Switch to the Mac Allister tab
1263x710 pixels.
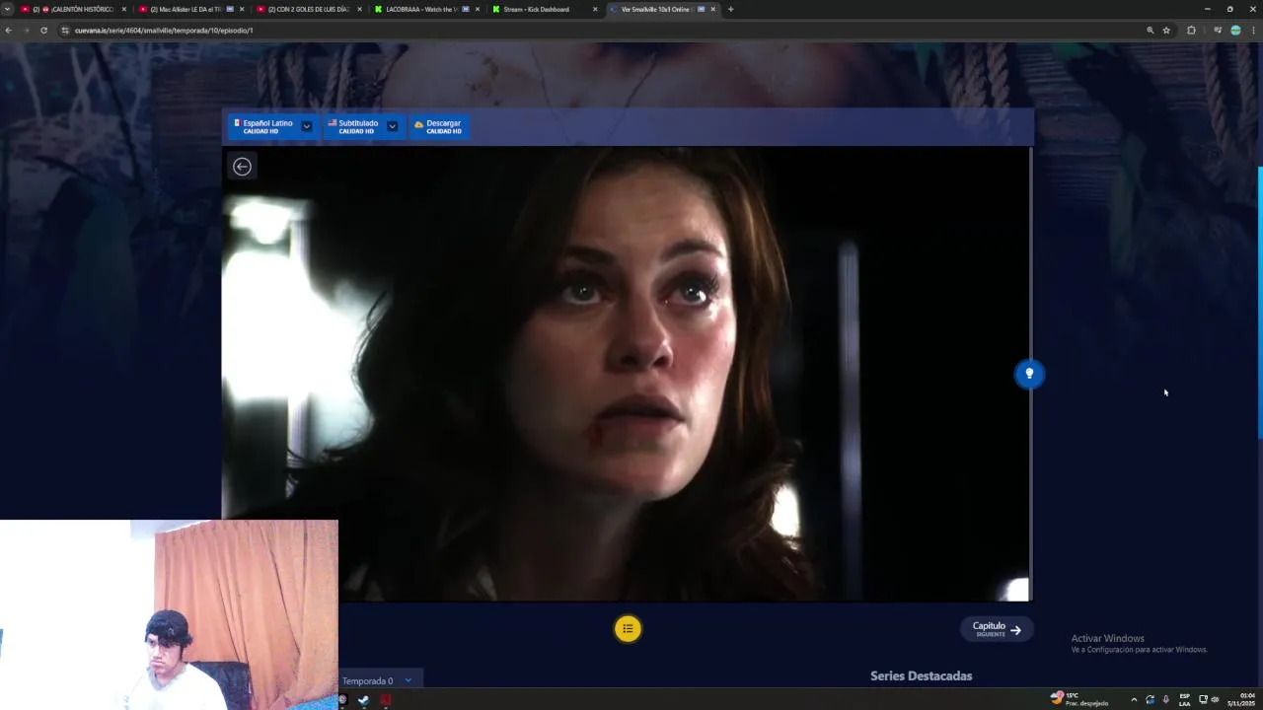(x=189, y=9)
